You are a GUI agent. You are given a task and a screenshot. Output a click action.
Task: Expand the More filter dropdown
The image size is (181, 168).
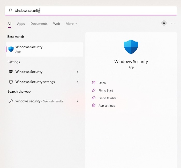click(x=71, y=24)
